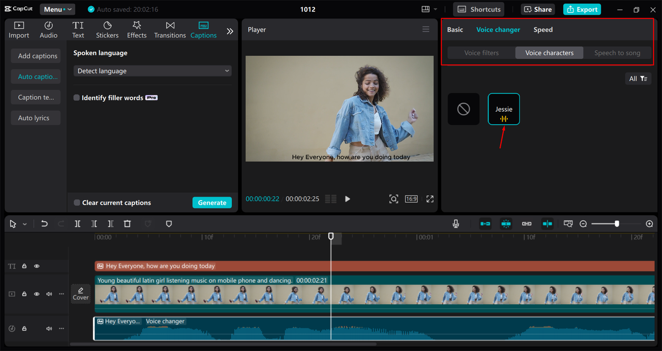
Task: Enable Clear current captions checkbox
Action: pos(77,203)
